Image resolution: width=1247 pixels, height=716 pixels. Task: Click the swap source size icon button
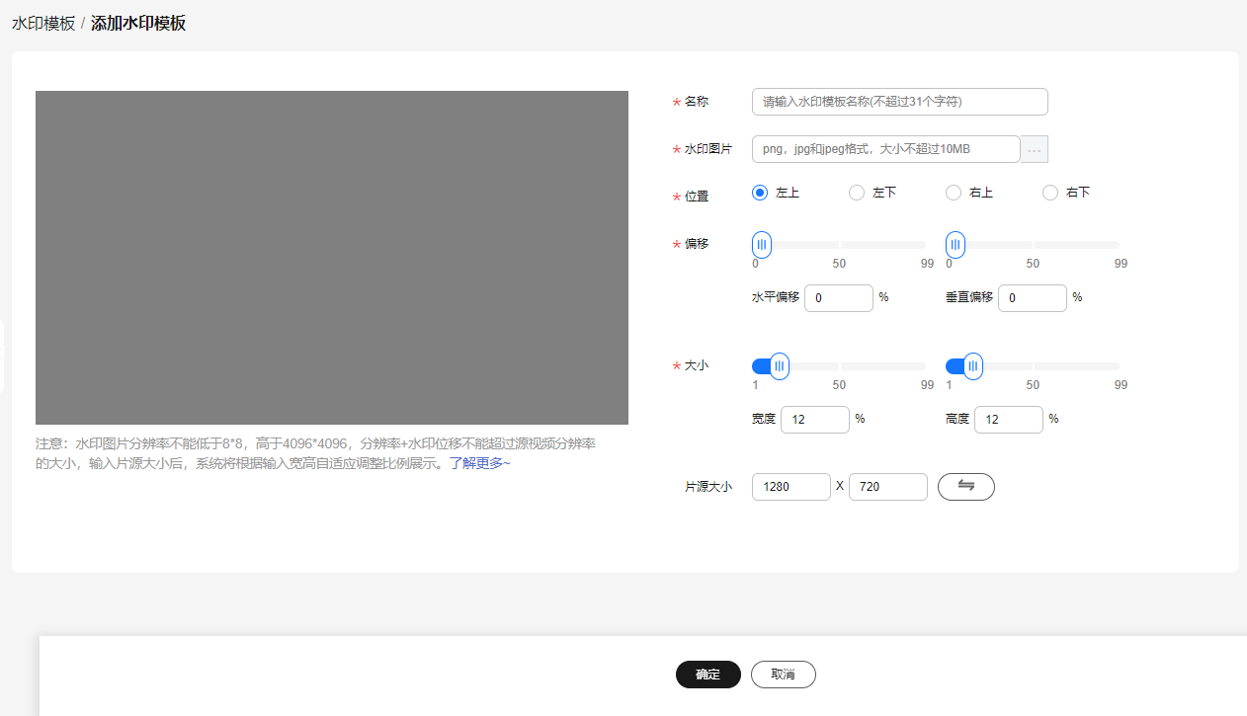[965, 487]
